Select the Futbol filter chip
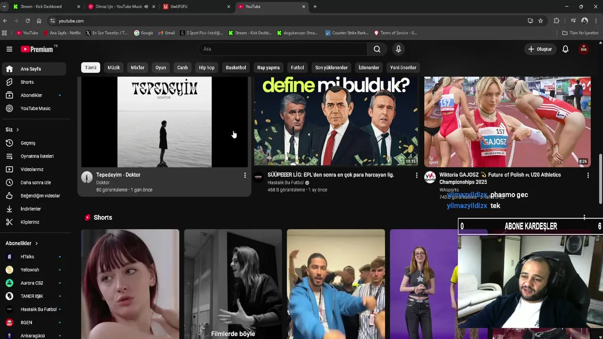 point(297,67)
